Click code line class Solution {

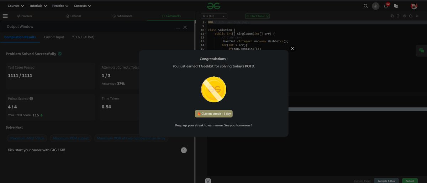(x=222, y=30)
